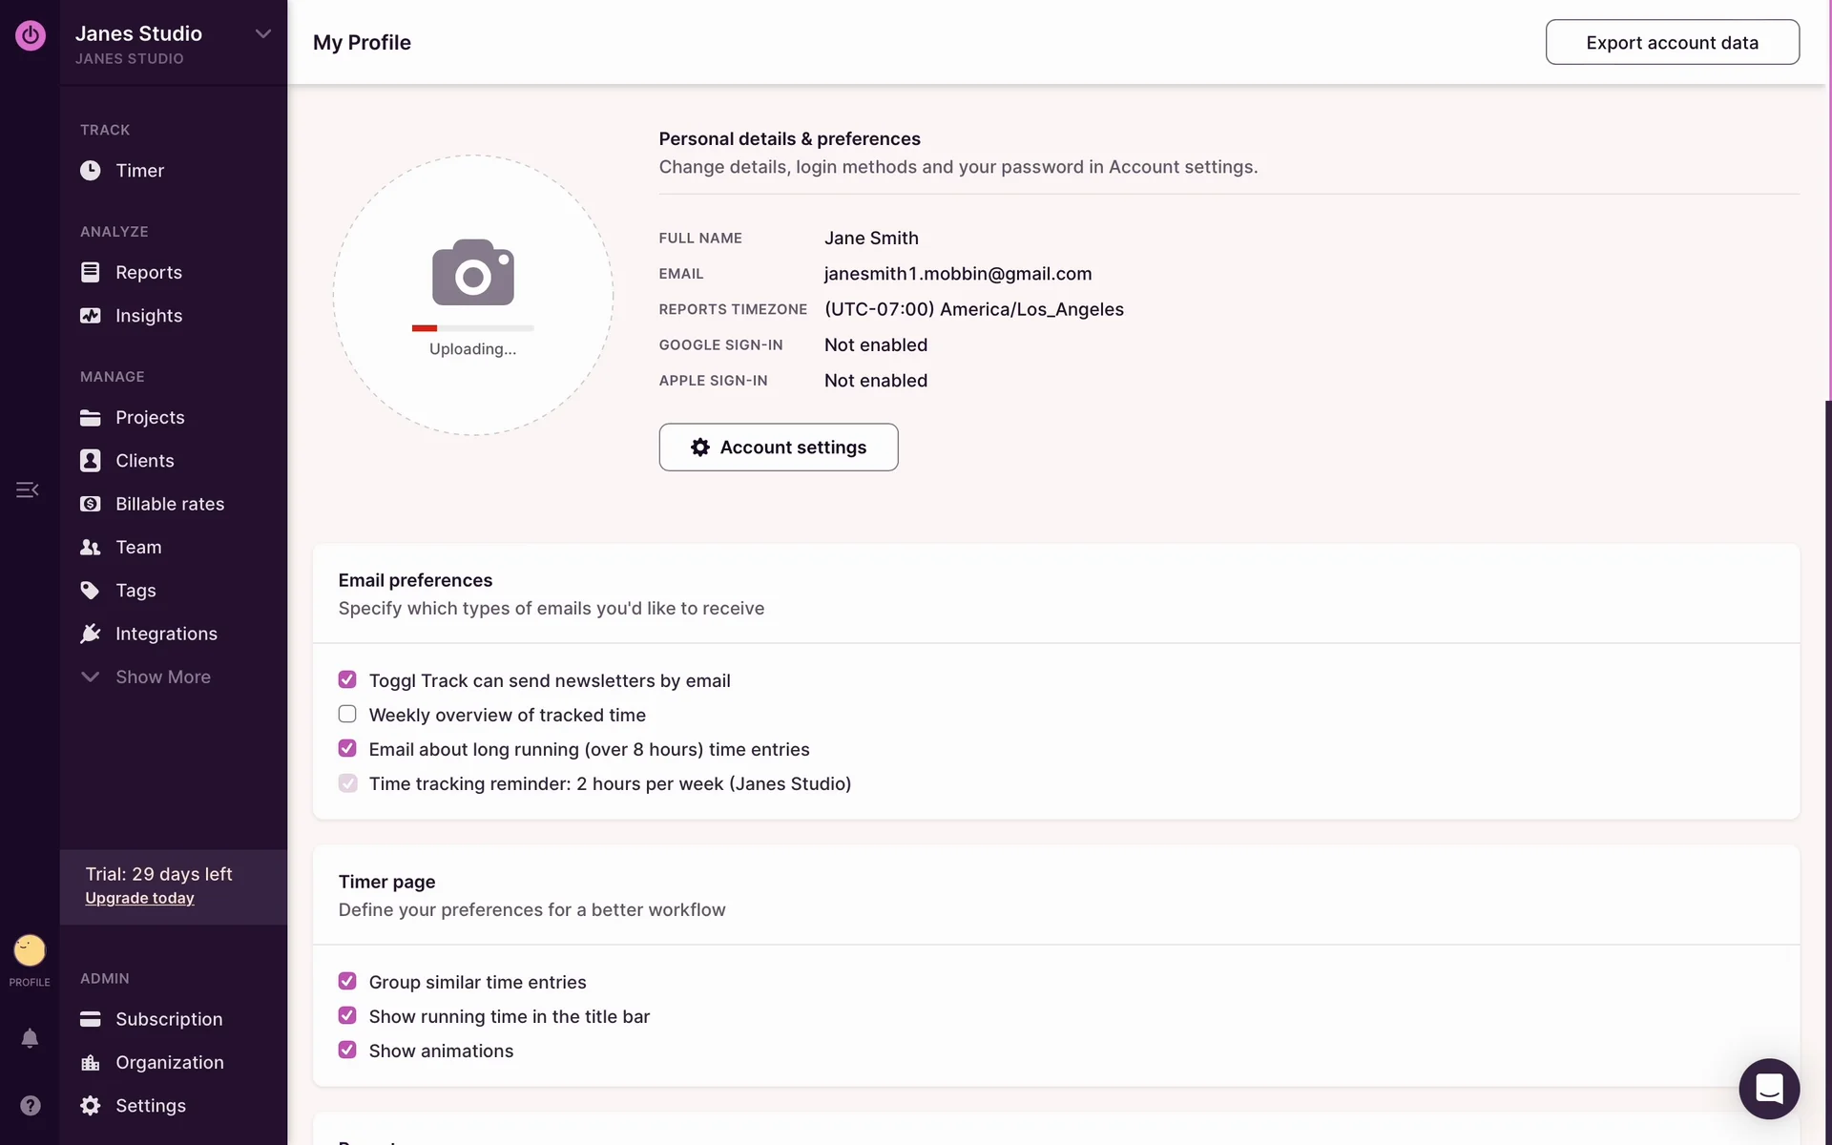The width and height of the screenshot is (1832, 1145).
Task: Click Export account data button
Action: 1672,42
